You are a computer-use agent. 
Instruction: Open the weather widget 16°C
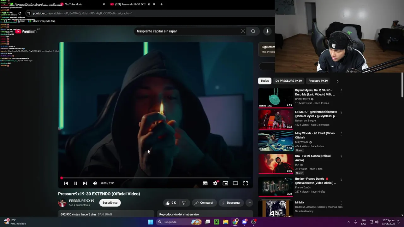(x=14, y=222)
